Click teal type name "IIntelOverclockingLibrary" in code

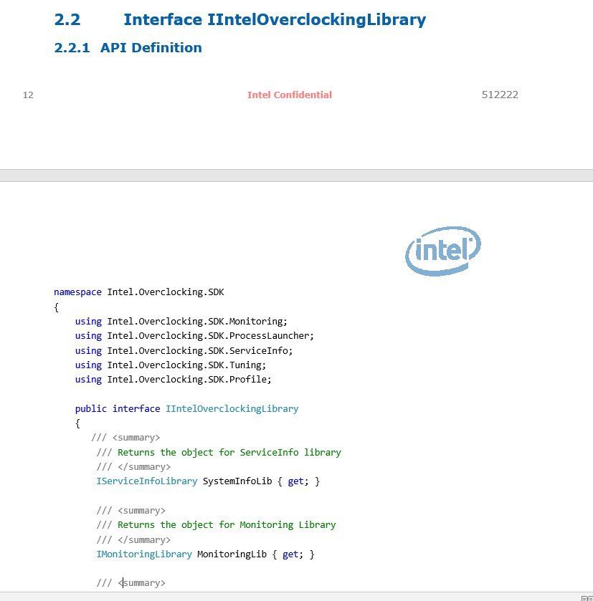232,408
